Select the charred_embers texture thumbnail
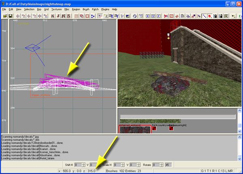The image size is (243, 174). click(135, 129)
